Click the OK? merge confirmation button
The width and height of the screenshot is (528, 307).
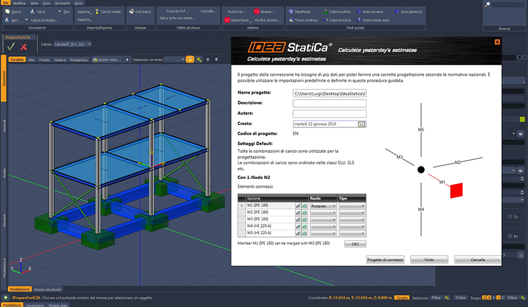click(x=355, y=244)
